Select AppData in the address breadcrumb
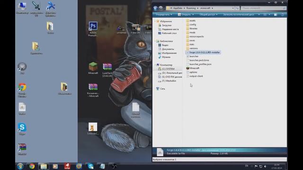303x170 pixels. (178, 8)
